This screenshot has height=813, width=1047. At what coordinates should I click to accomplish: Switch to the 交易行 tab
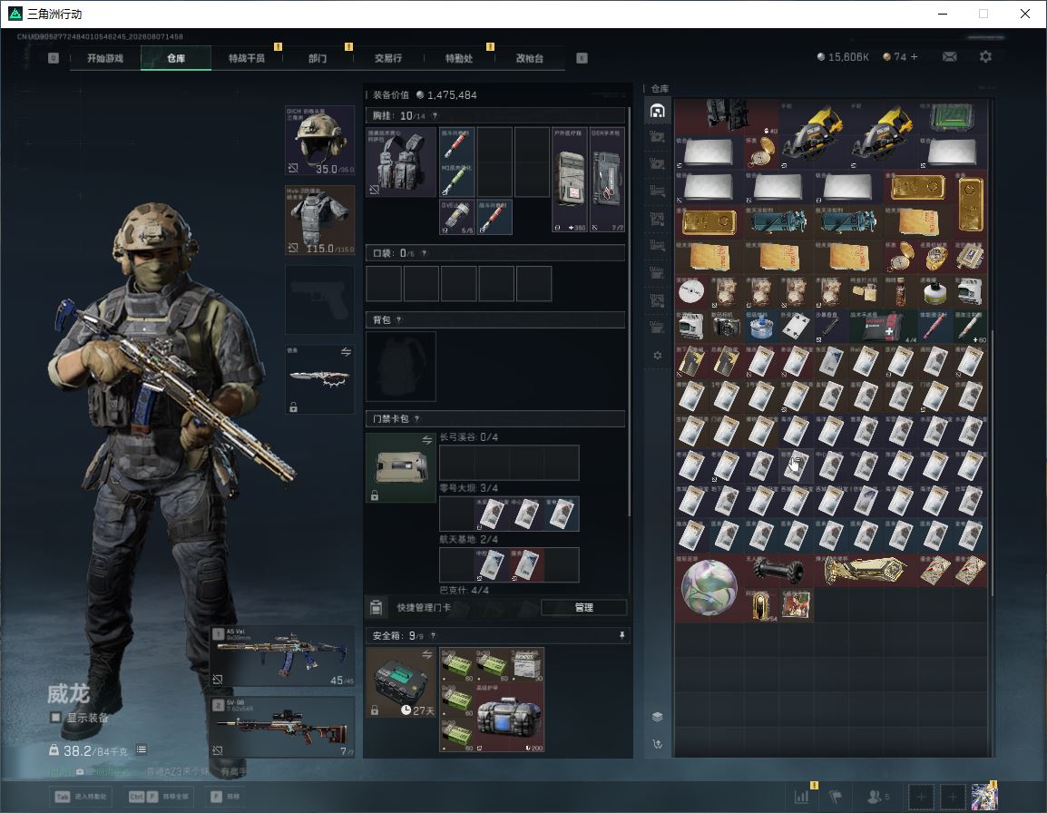click(388, 58)
